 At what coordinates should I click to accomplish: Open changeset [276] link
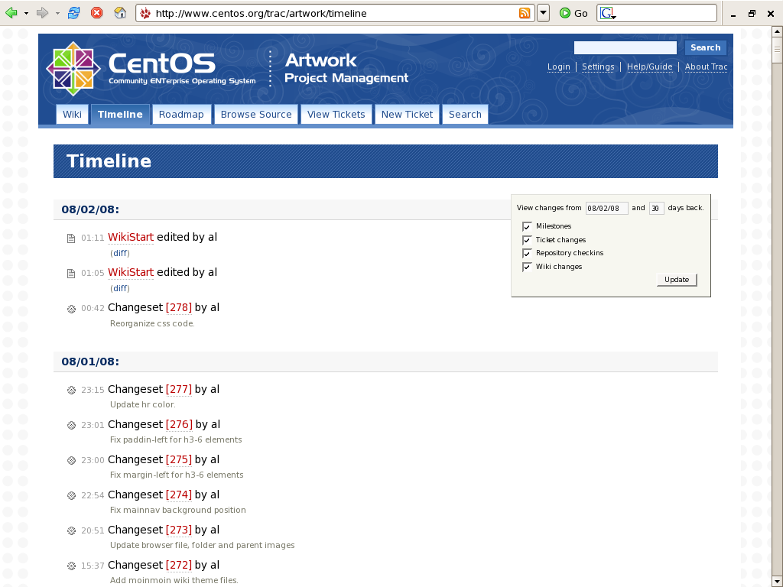(x=179, y=424)
